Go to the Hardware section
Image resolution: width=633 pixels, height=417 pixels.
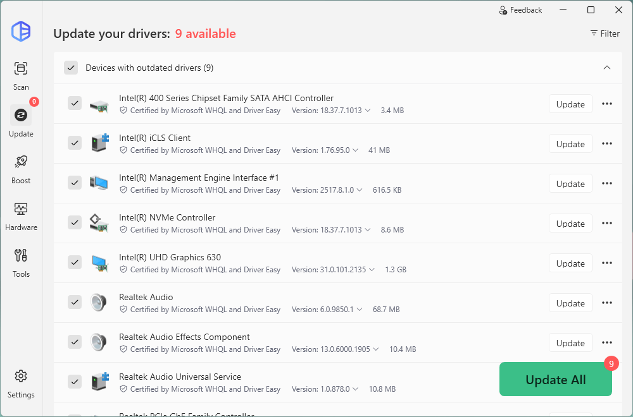(21, 215)
